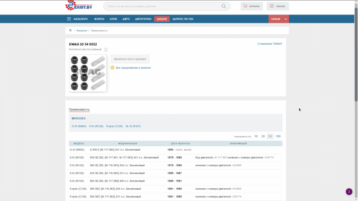Image resolution: width=358 pixels, height=201 pixels.
Task: Click the home breadcrumb icon
Action: (70, 30)
